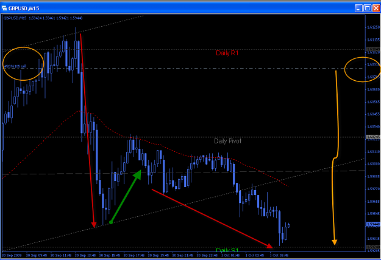Click the 1 Oct 03:45 time label
The width and height of the screenshot is (381, 260).
[255, 255]
